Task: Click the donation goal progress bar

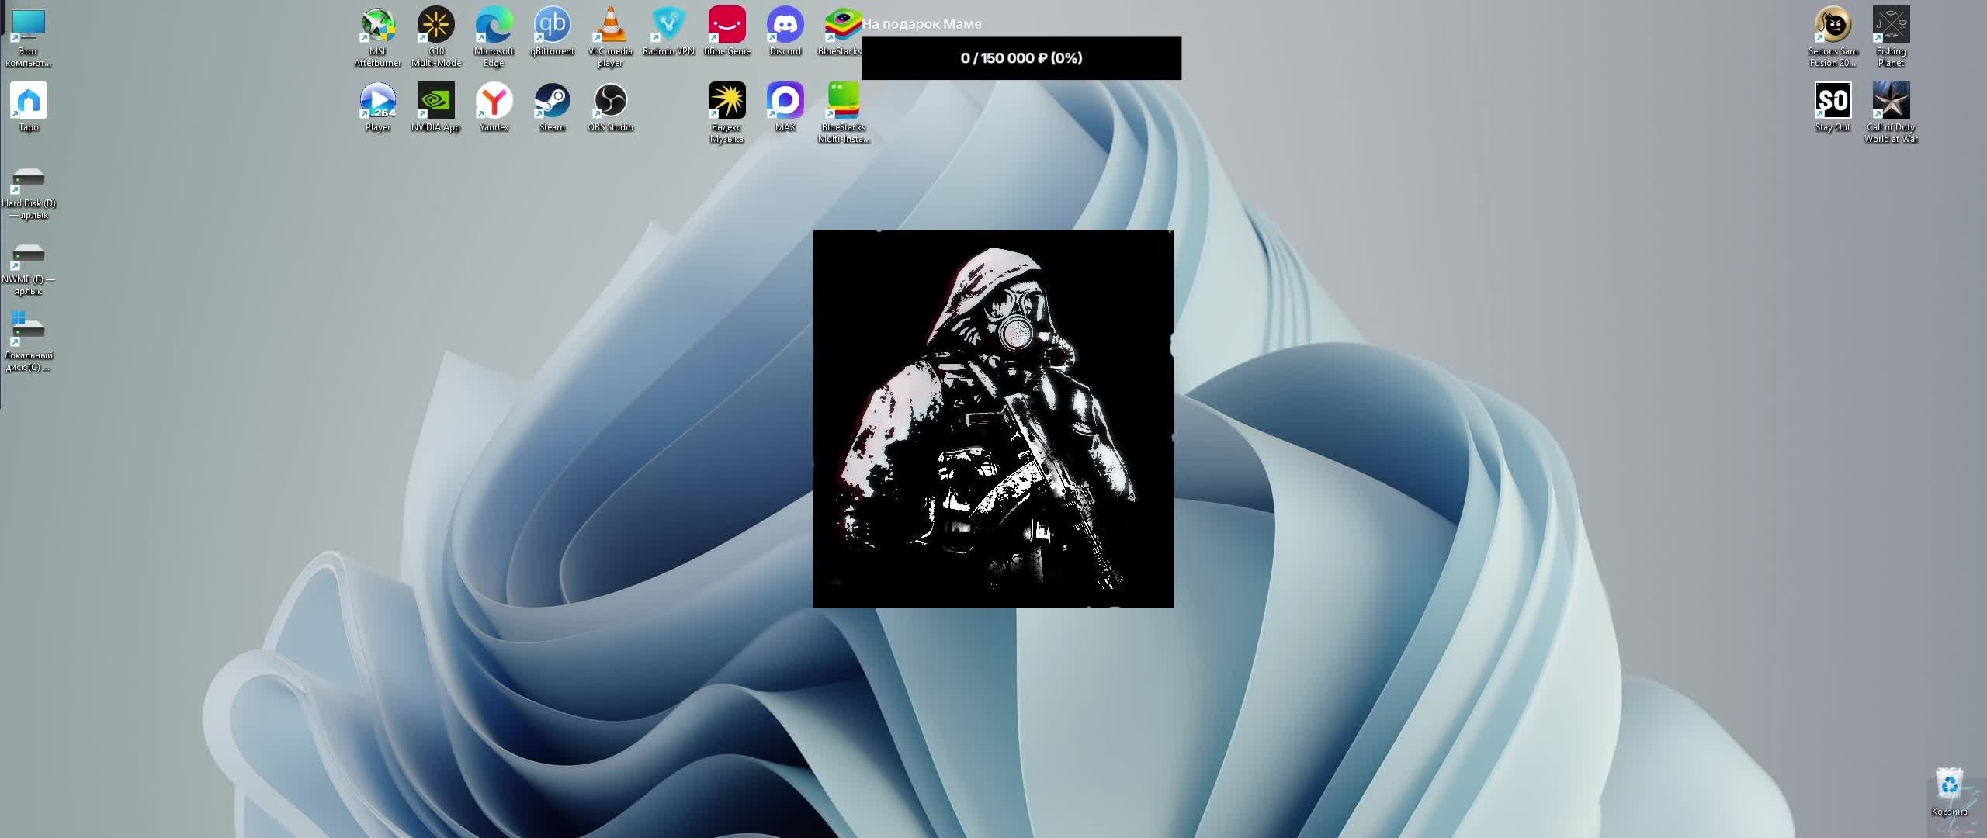Action: (1021, 58)
